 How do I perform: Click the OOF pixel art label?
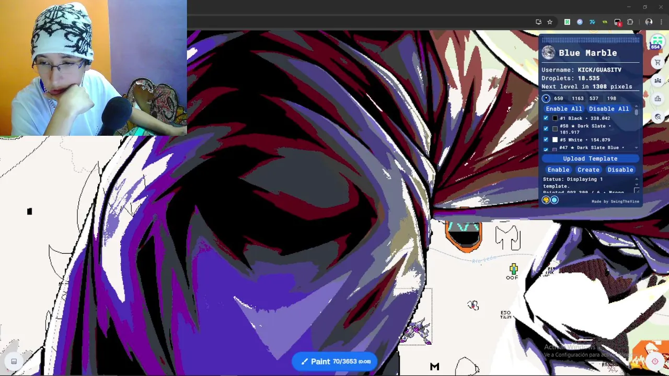click(x=512, y=277)
